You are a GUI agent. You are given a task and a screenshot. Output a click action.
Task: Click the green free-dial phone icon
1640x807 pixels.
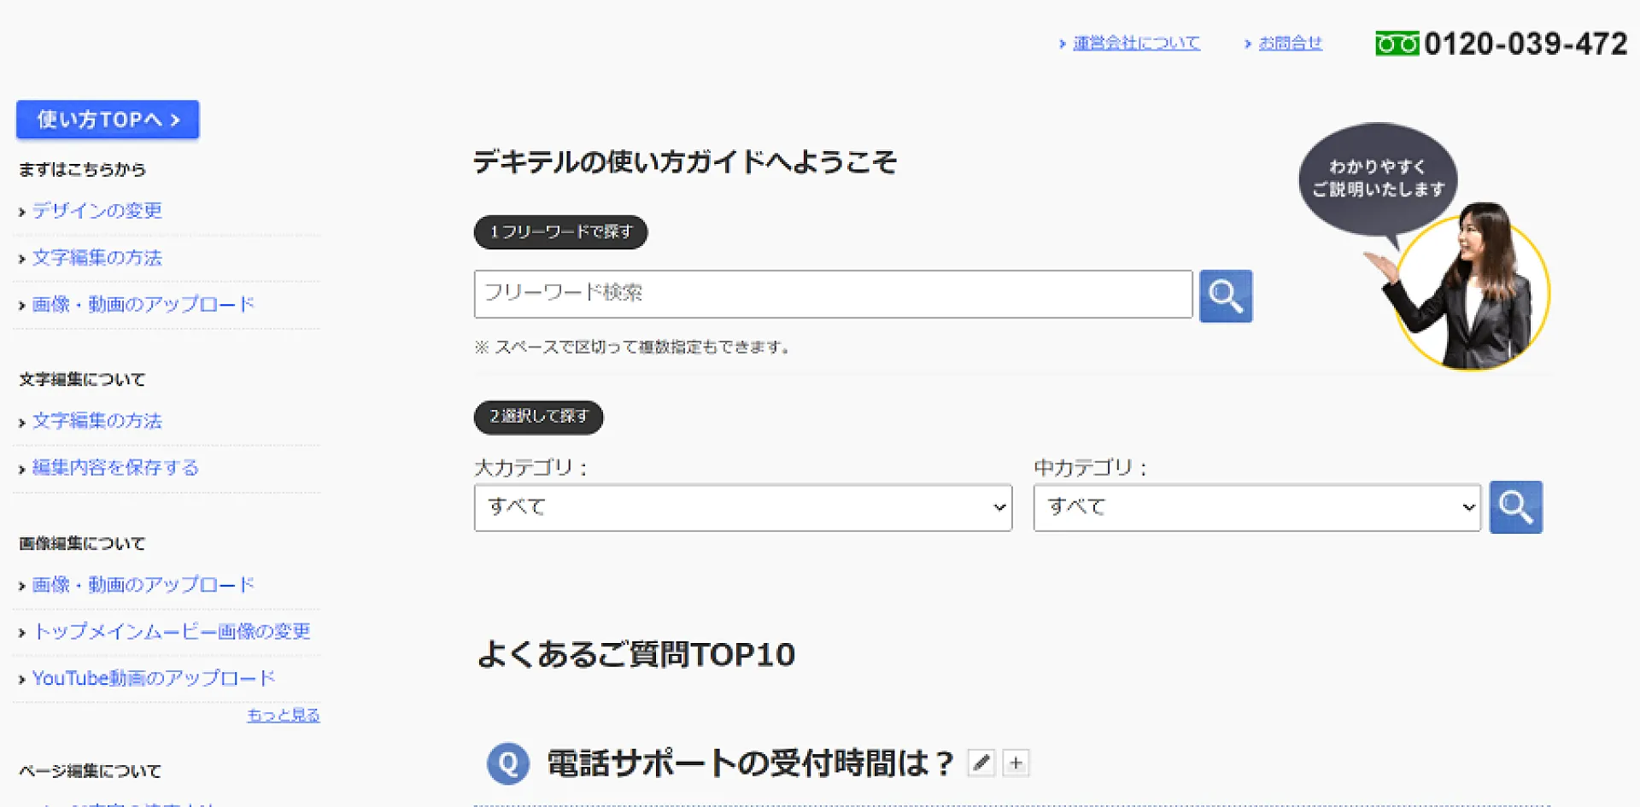click(x=1397, y=44)
